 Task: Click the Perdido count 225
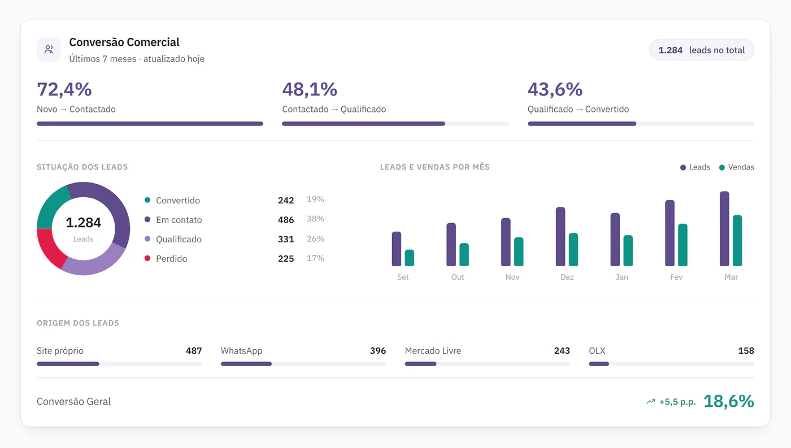(x=286, y=259)
